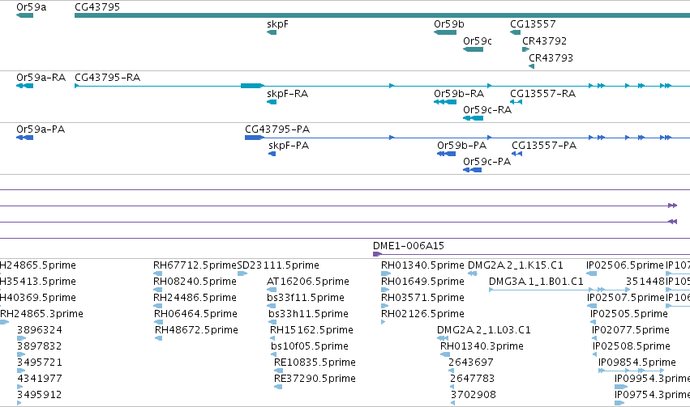
Task: Click the RE37290.5prime EST glyph
Action: click(x=277, y=387)
